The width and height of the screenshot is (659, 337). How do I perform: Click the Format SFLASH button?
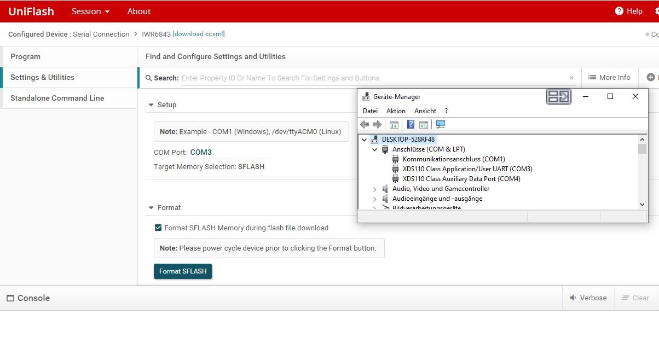pos(183,271)
